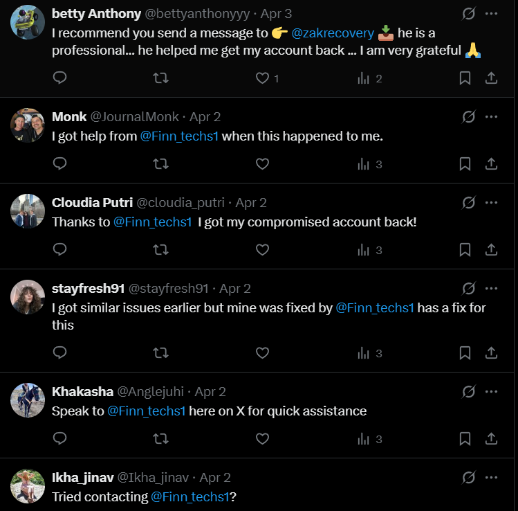The height and width of the screenshot is (511, 518).
Task: Retweet Khakasha's post
Action: (x=160, y=439)
